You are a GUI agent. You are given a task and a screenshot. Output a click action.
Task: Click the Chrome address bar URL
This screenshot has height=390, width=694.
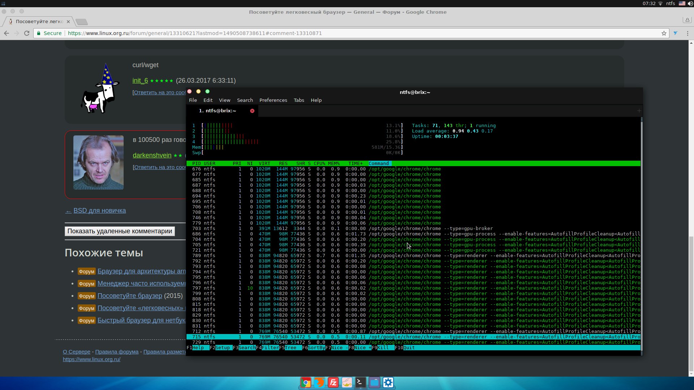click(195, 33)
